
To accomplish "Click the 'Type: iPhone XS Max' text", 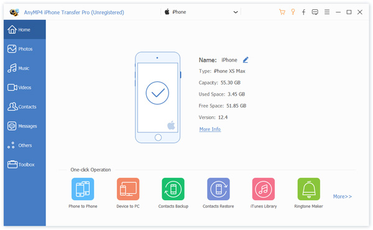I will tap(222, 71).
